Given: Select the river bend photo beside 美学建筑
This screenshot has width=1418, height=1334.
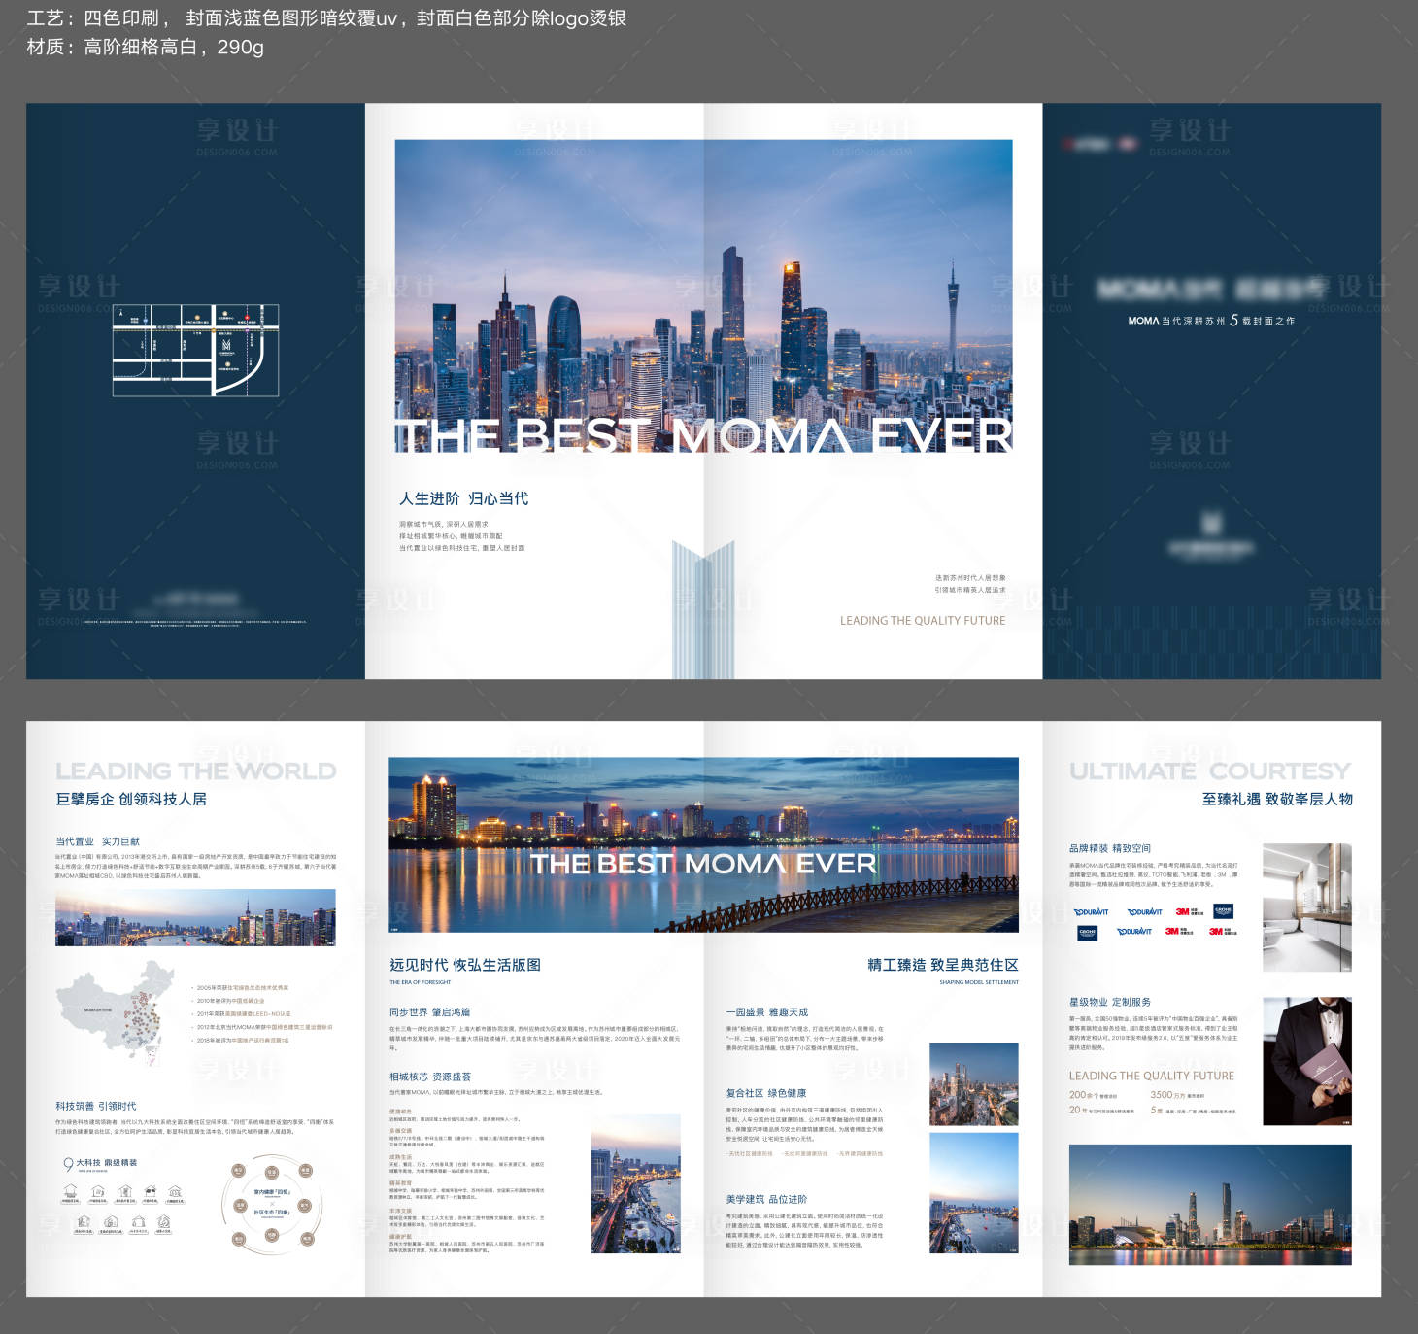Looking at the screenshot, I should pos(974,1193).
